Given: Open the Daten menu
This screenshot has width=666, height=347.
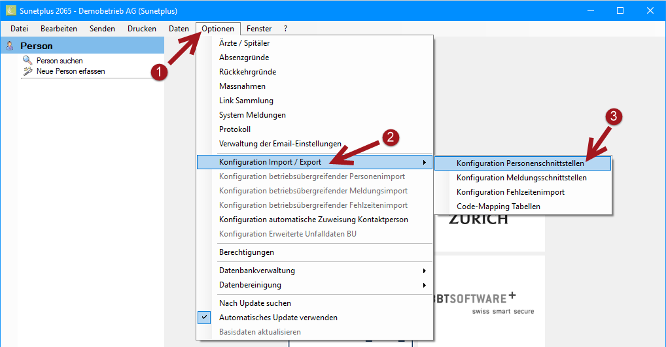Looking at the screenshot, I should [x=179, y=28].
